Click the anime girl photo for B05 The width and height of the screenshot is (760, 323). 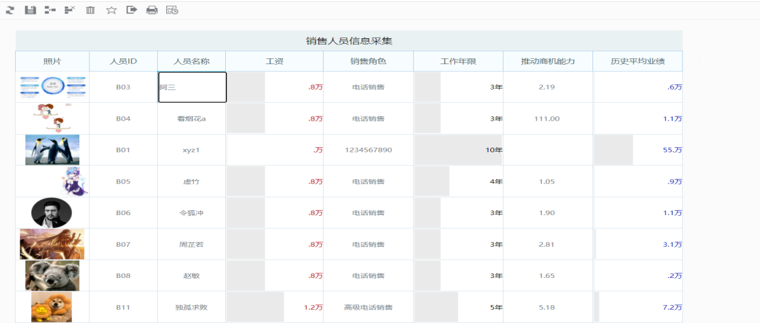pos(74,181)
